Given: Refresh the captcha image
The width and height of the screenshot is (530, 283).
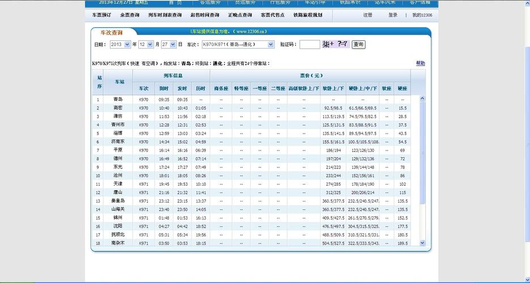Looking at the screenshot, I should 336,44.
